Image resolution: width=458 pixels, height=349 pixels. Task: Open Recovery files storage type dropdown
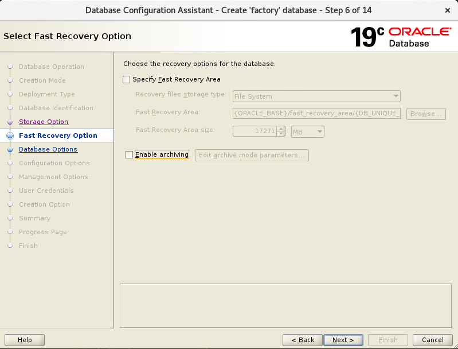[316, 96]
